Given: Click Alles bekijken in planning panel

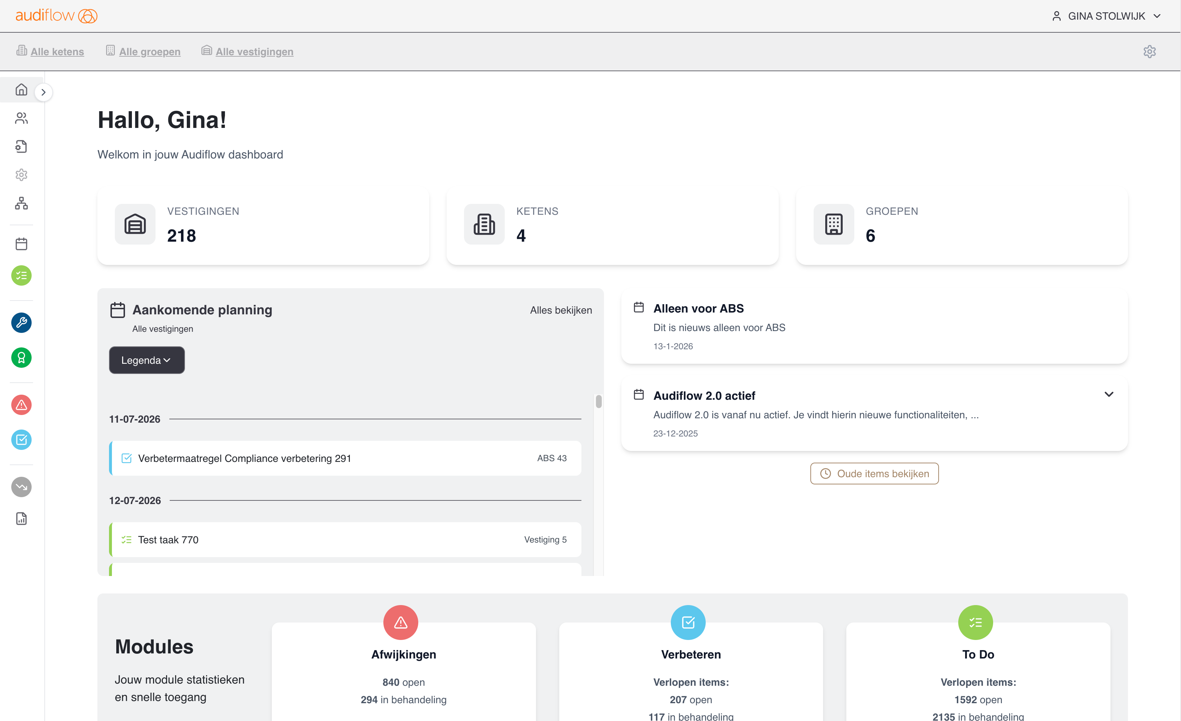Looking at the screenshot, I should point(561,310).
